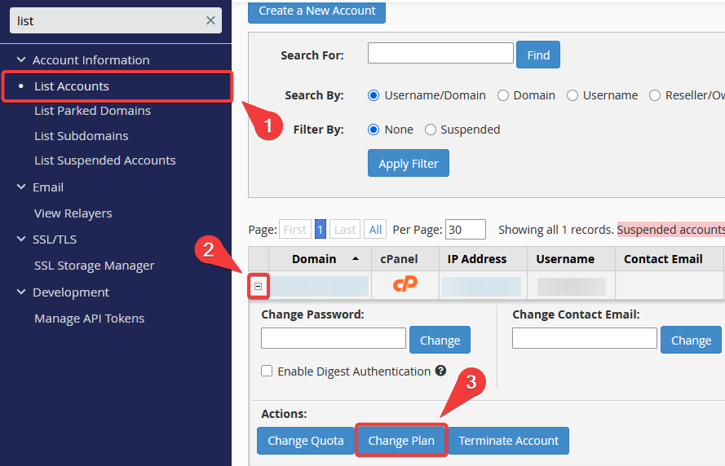Click the Change Plan button
The width and height of the screenshot is (725, 466).
[x=400, y=441]
